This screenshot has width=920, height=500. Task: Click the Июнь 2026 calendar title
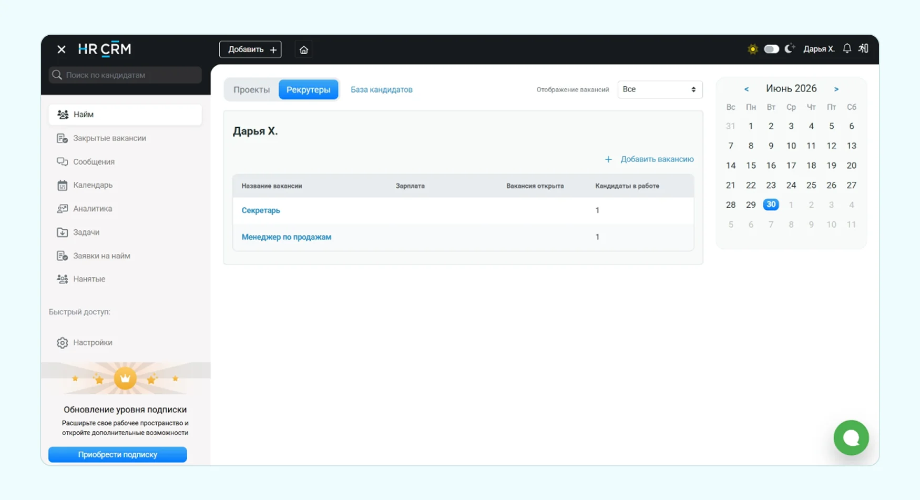coord(791,88)
